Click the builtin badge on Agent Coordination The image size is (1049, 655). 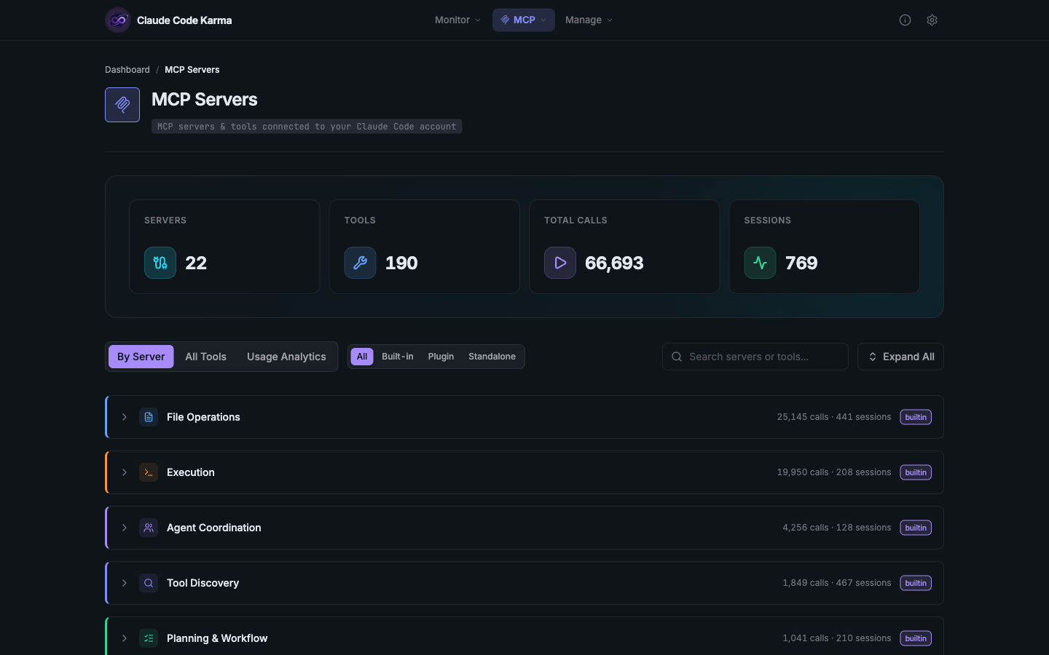click(916, 528)
